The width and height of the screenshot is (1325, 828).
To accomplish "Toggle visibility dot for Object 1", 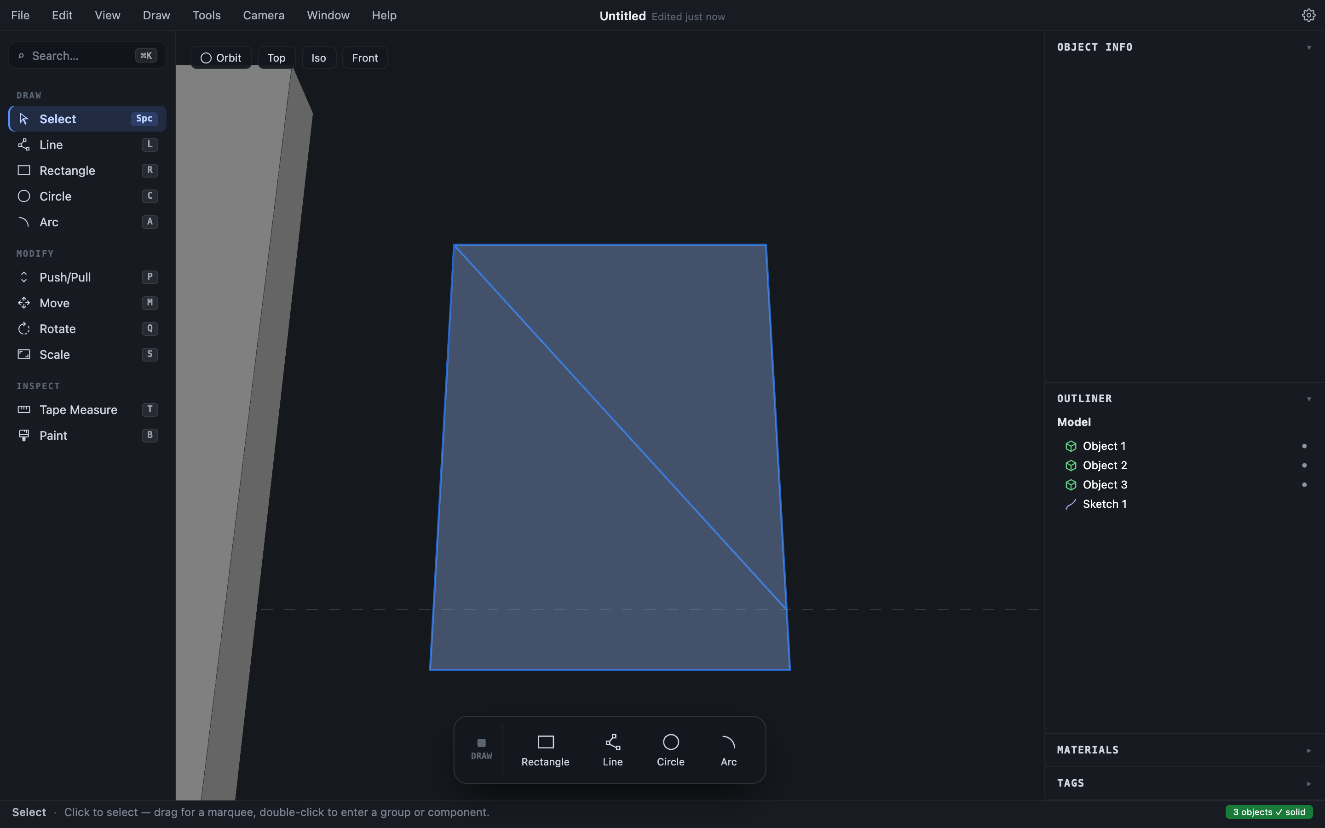I will coord(1304,446).
